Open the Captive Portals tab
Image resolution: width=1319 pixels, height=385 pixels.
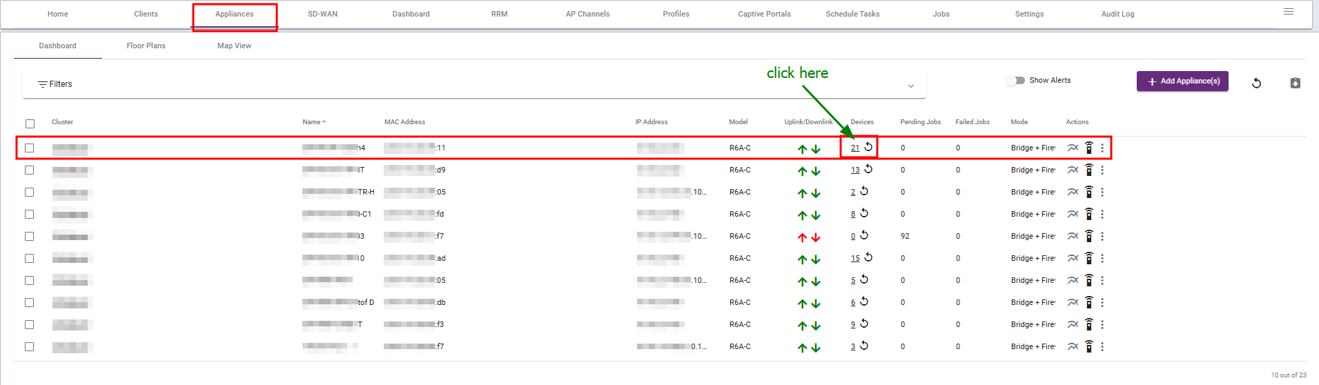point(764,14)
